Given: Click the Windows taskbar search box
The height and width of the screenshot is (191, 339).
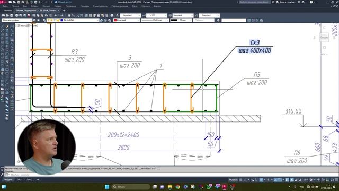Looking at the screenshot, I should [131, 187].
